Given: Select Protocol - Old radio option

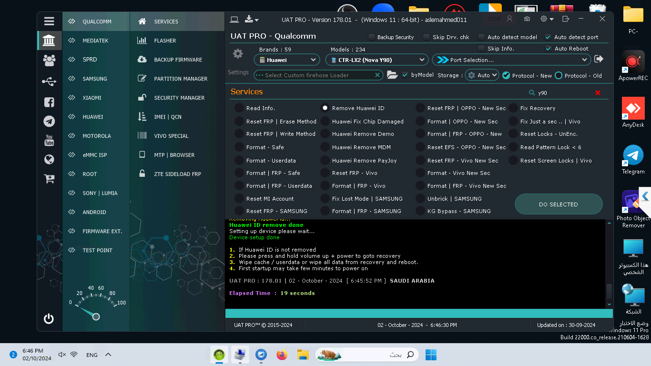Looking at the screenshot, I should click(559, 75).
